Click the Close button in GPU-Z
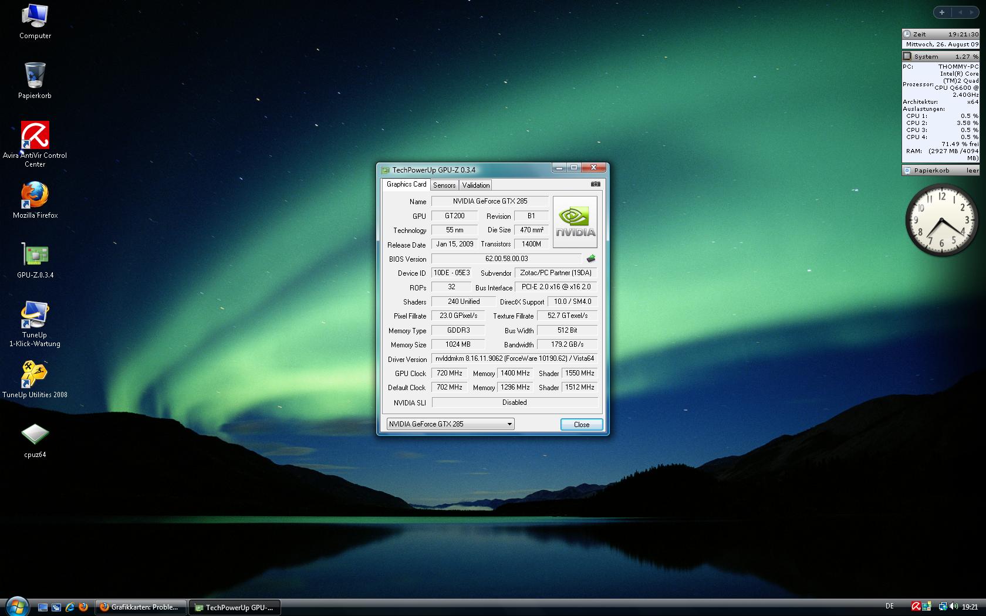 582,424
